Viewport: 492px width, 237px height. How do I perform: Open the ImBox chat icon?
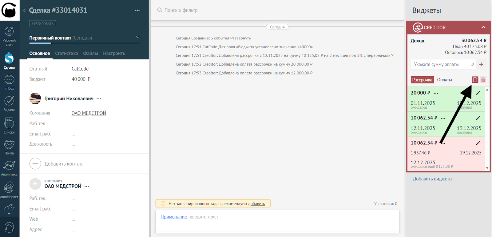tap(9, 82)
